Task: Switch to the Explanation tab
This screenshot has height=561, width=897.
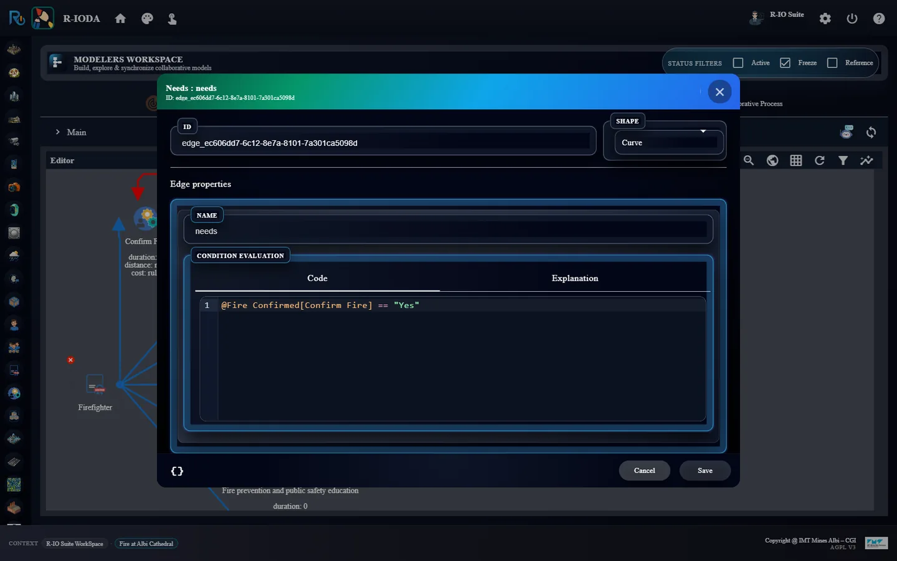Action: click(x=575, y=279)
